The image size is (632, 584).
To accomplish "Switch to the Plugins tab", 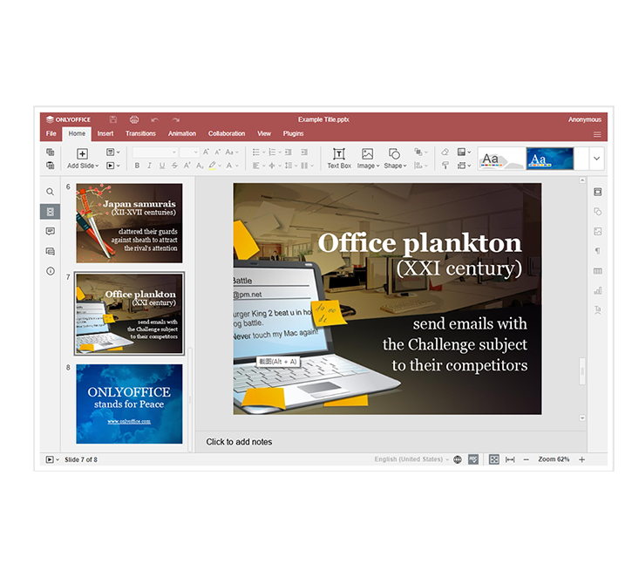I will coord(293,133).
